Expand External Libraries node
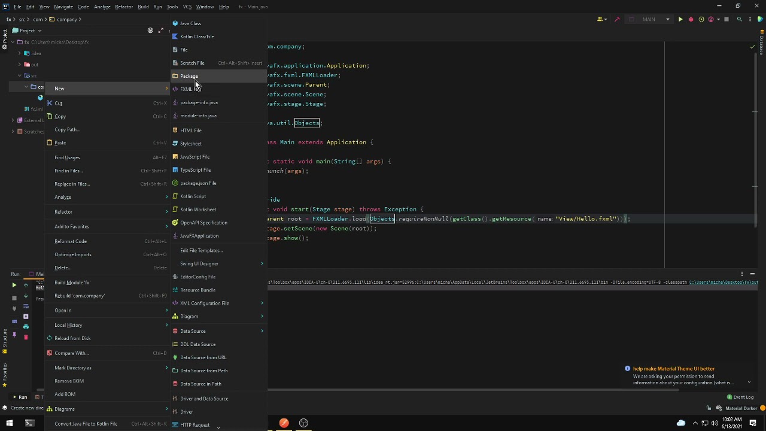766x431 pixels. pyautogui.click(x=13, y=120)
